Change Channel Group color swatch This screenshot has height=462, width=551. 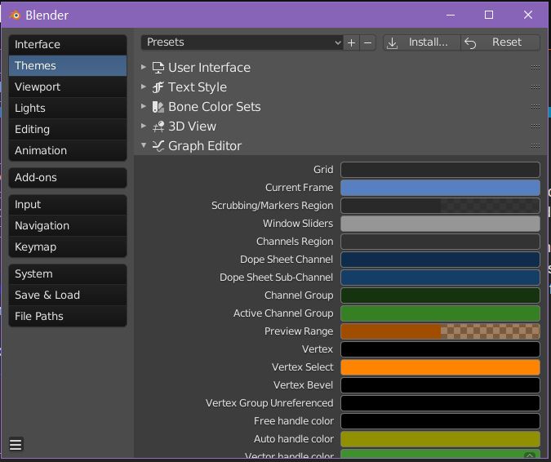pos(440,295)
